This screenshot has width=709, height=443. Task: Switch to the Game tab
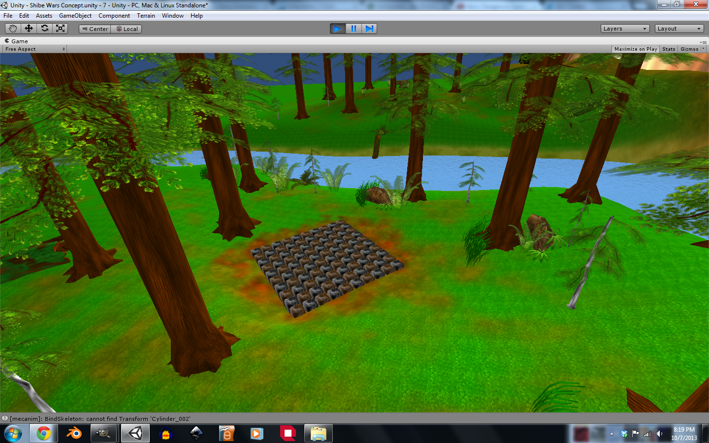tap(16, 41)
